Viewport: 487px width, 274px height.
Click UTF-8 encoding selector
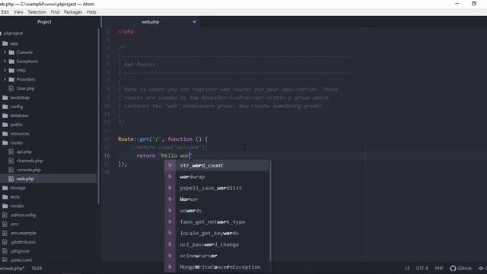pyautogui.click(x=422, y=268)
